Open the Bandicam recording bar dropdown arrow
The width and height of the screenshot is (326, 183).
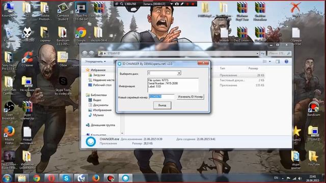(x=172, y=4)
